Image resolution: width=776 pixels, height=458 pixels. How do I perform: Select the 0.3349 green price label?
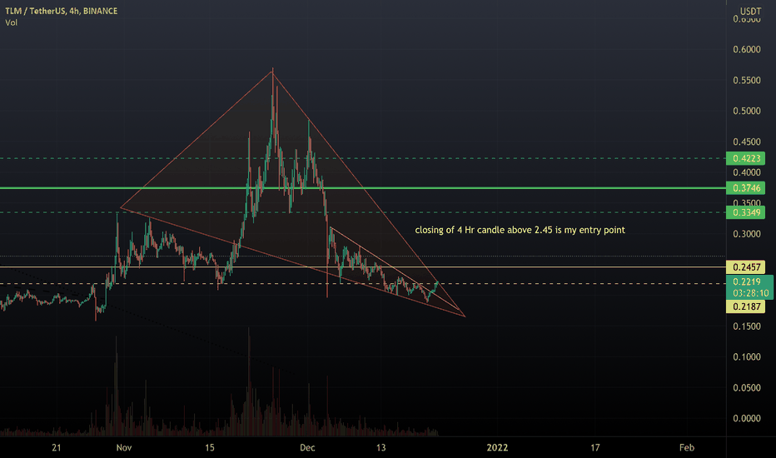[746, 213]
